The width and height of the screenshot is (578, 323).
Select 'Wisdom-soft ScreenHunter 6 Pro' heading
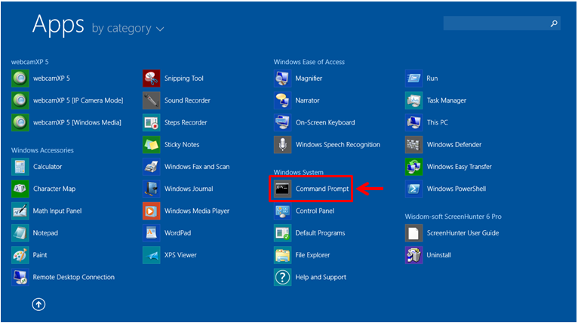[453, 217]
